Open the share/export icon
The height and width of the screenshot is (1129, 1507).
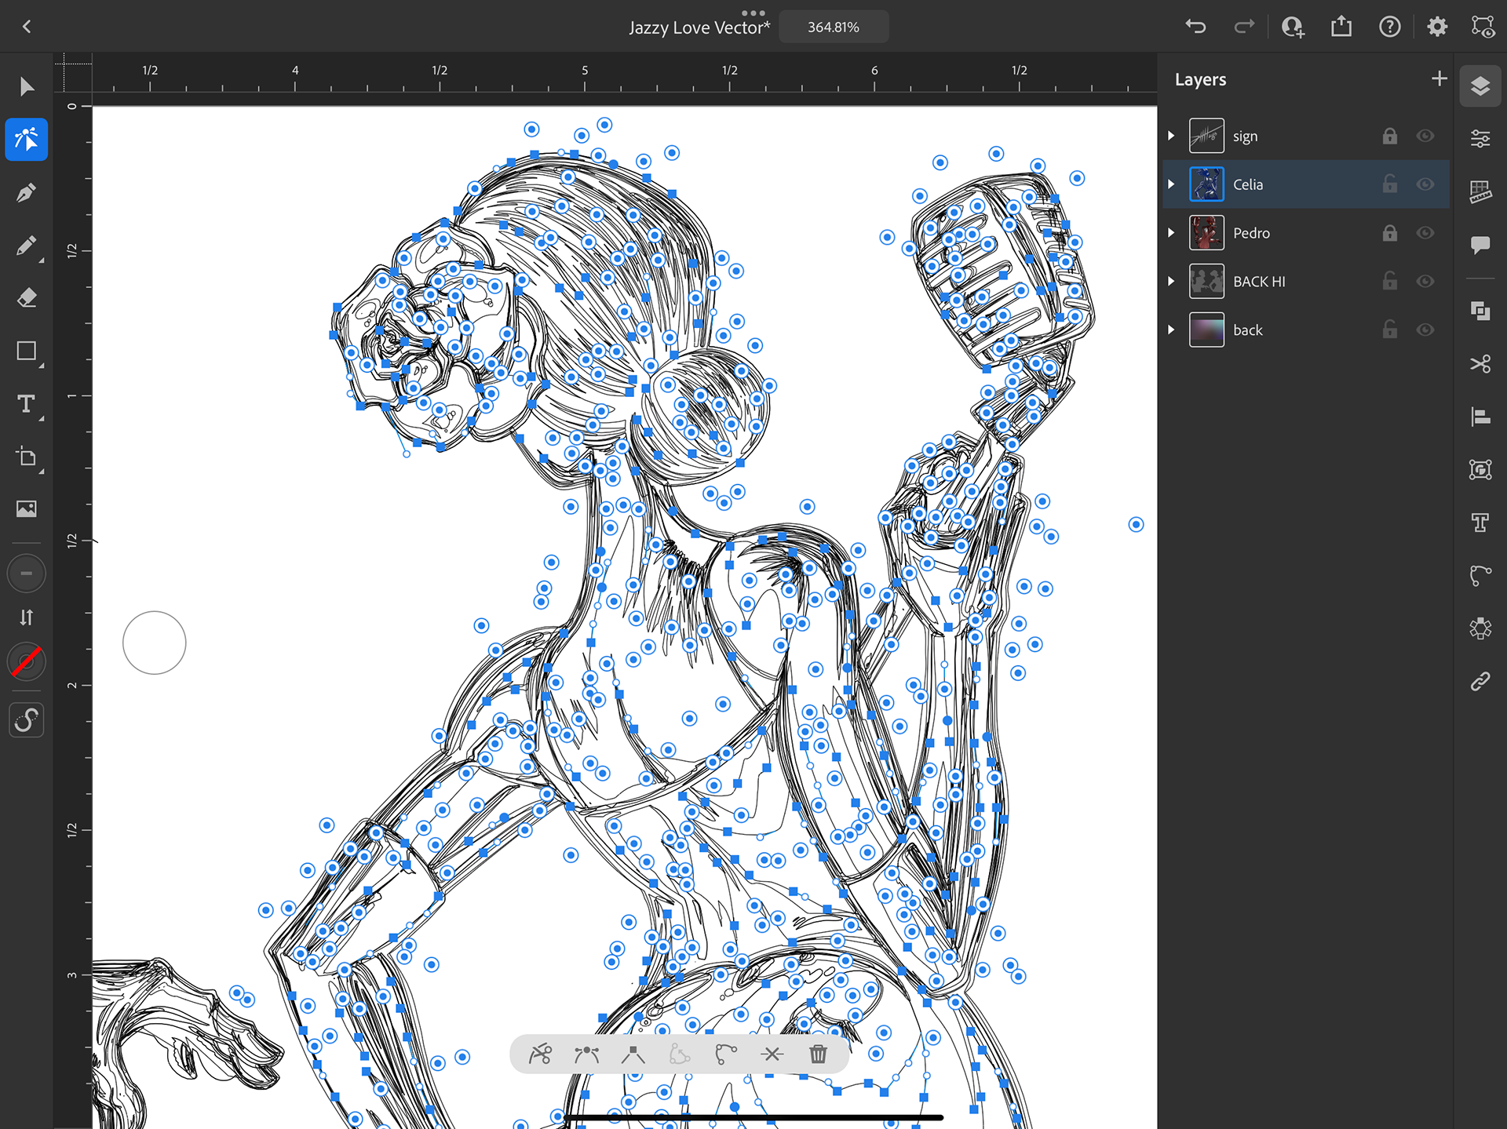[x=1341, y=27]
